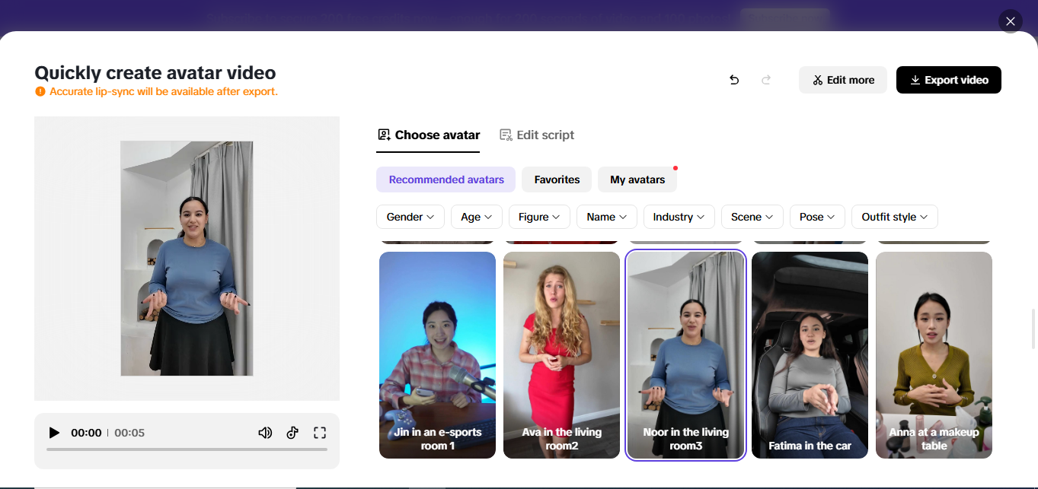Click the orange lip-sync warning icon
This screenshot has width=1038, height=489.
[x=39, y=90]
